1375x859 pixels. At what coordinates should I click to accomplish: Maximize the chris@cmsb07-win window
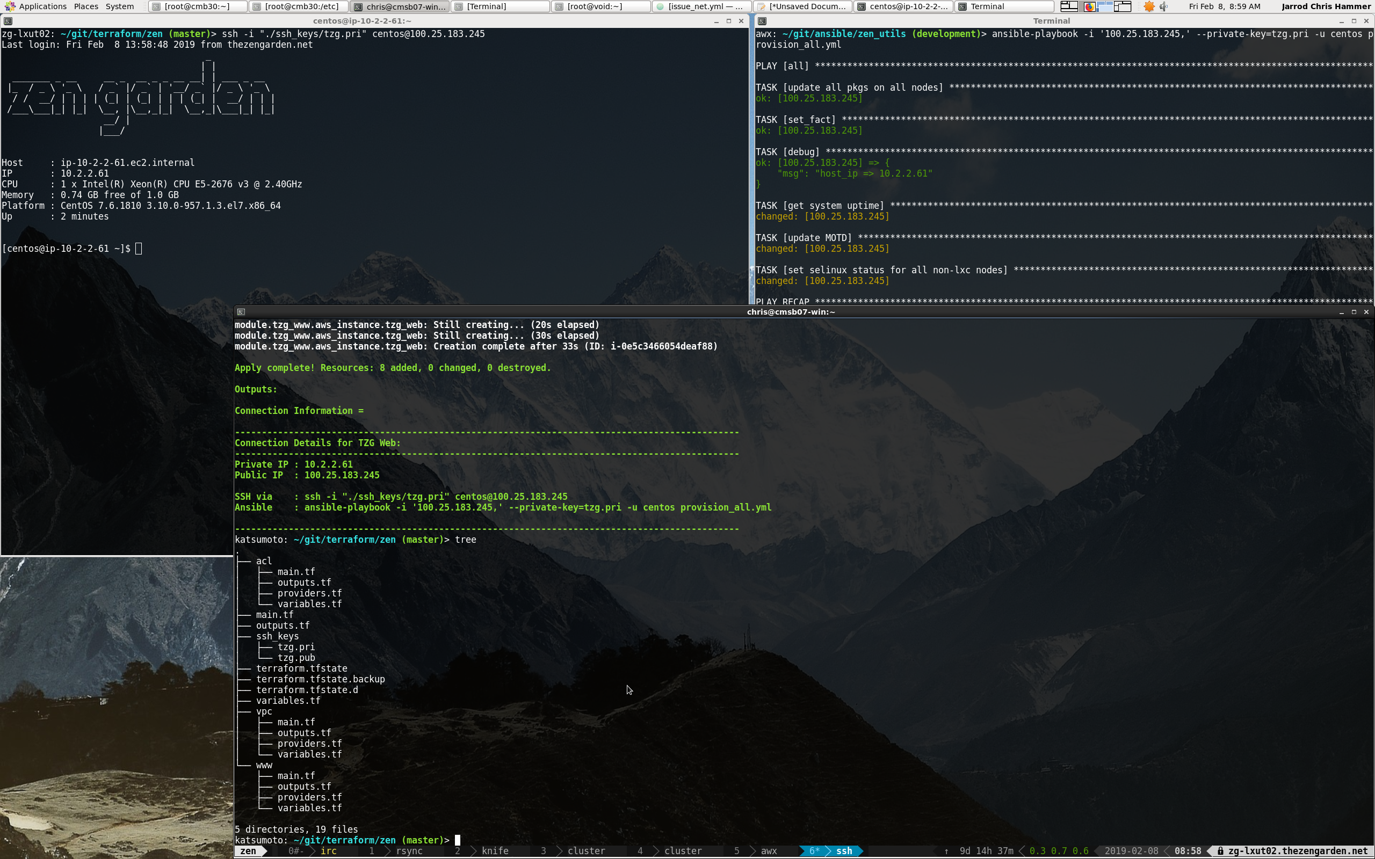coord(1354,312)
